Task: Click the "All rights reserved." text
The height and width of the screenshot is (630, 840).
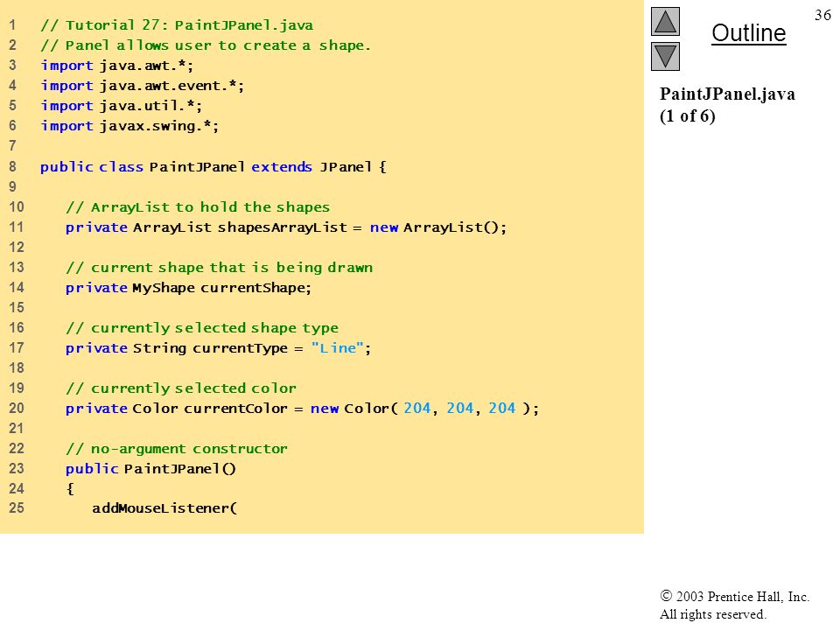Action: tap(712, 614)
